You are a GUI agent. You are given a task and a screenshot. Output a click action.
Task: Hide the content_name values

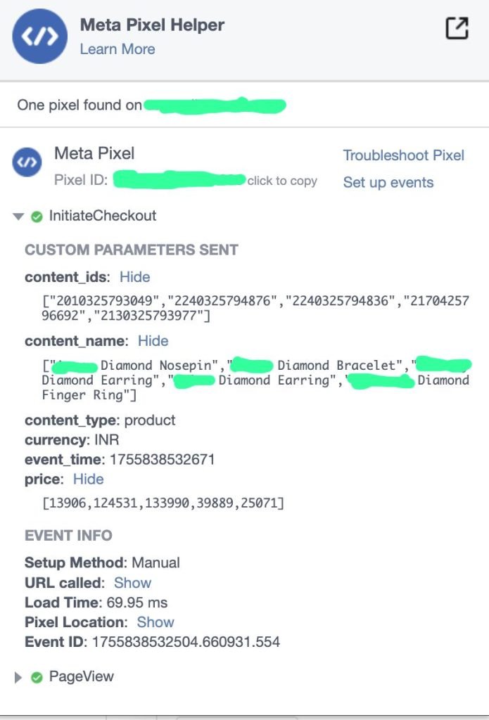click(x=153, y=341)
